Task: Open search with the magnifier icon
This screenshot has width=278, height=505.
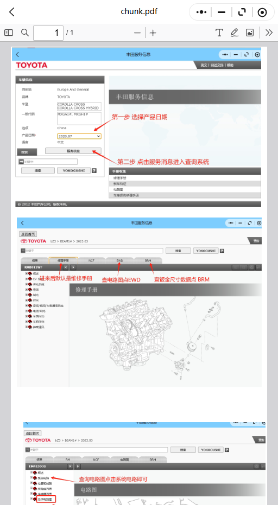Action: (x=25, y=33)
